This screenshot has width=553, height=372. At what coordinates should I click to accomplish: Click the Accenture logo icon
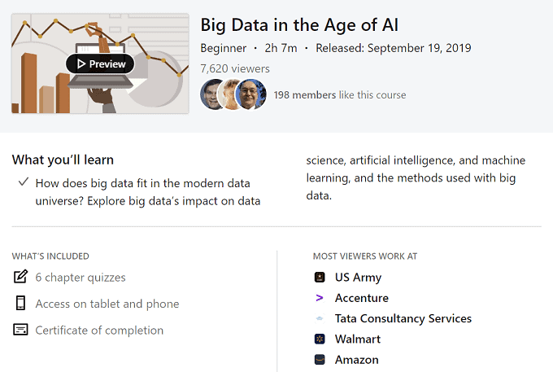320,298
